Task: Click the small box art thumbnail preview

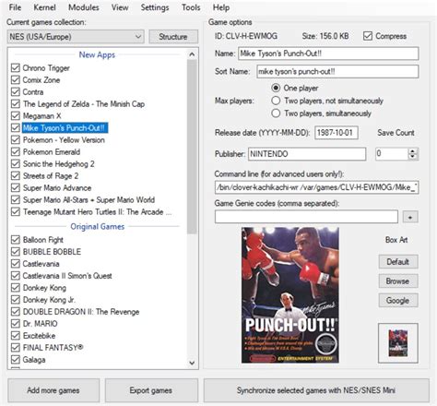Action: coord(398,343)
